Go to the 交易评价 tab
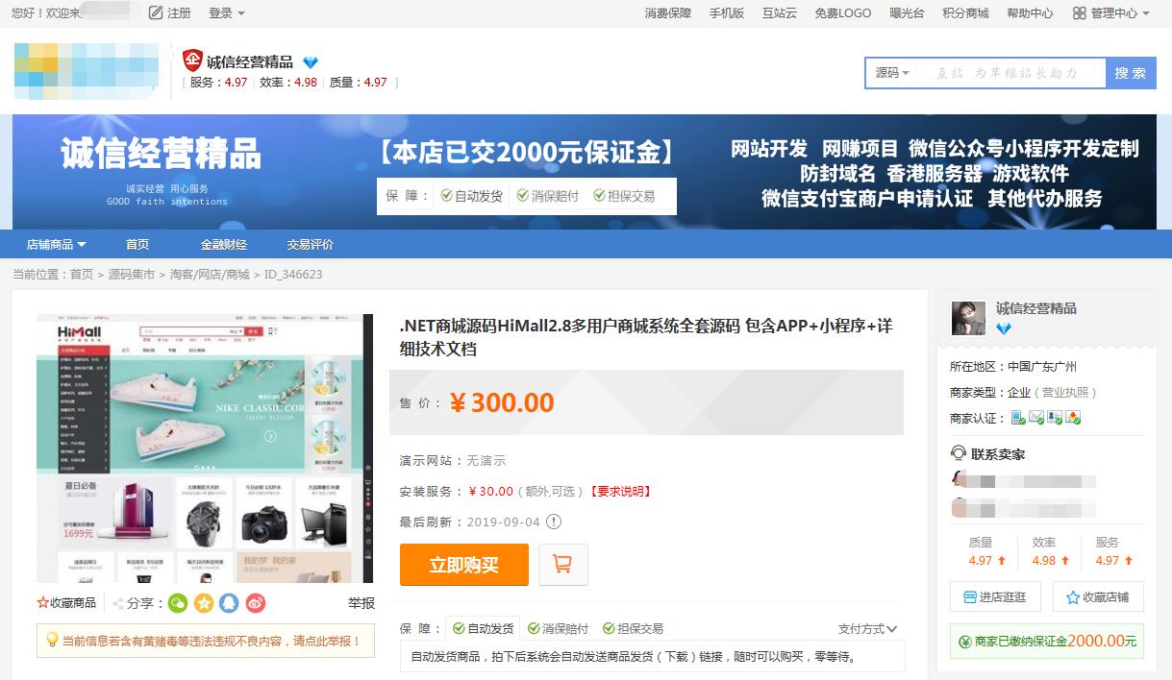1172x680 pixels. pyautogui.click(x=310, y=245)
